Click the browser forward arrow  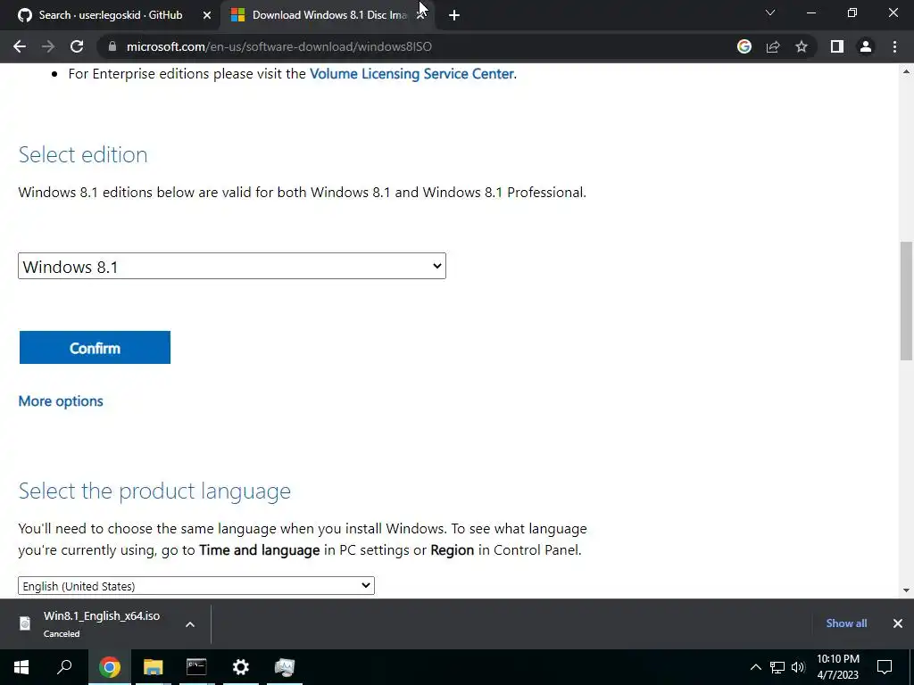[x=48, y=46]
